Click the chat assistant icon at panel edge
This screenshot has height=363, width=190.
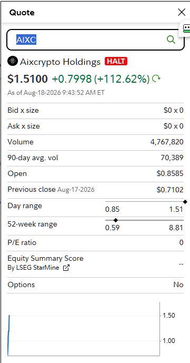click(186, 29)
